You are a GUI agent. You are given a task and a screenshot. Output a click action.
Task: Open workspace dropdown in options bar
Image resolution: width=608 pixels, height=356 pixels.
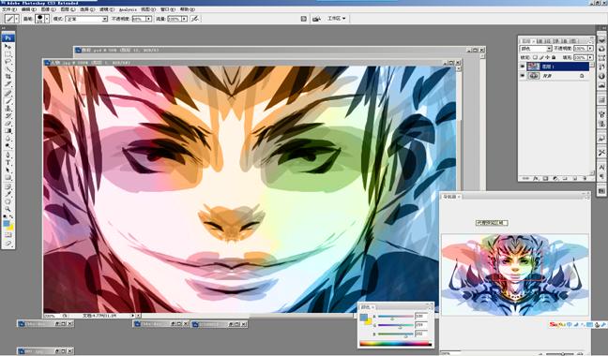click(x=336, y=18)
